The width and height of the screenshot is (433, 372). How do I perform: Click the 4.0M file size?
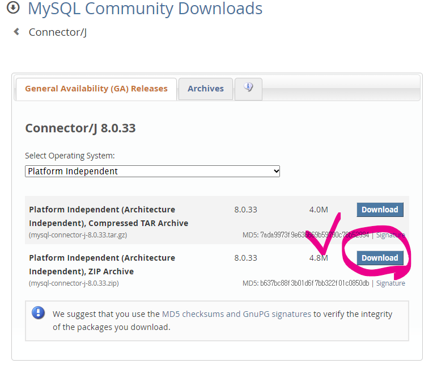coord(319,210)
